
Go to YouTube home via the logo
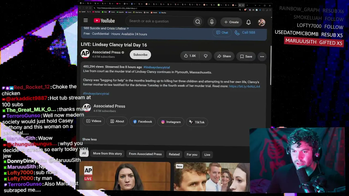pyautogui.click(x=104, y=21)
